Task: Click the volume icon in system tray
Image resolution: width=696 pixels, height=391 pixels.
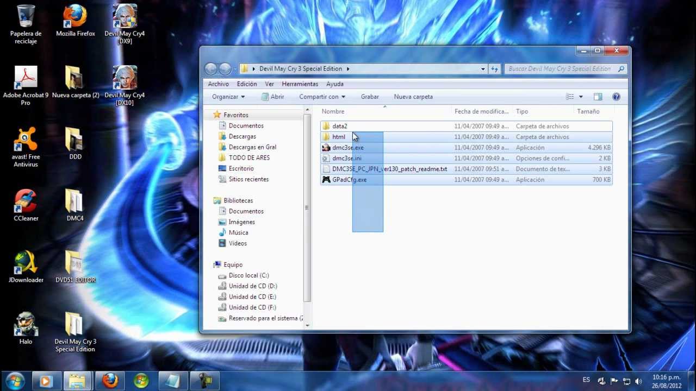Action: 638,381
